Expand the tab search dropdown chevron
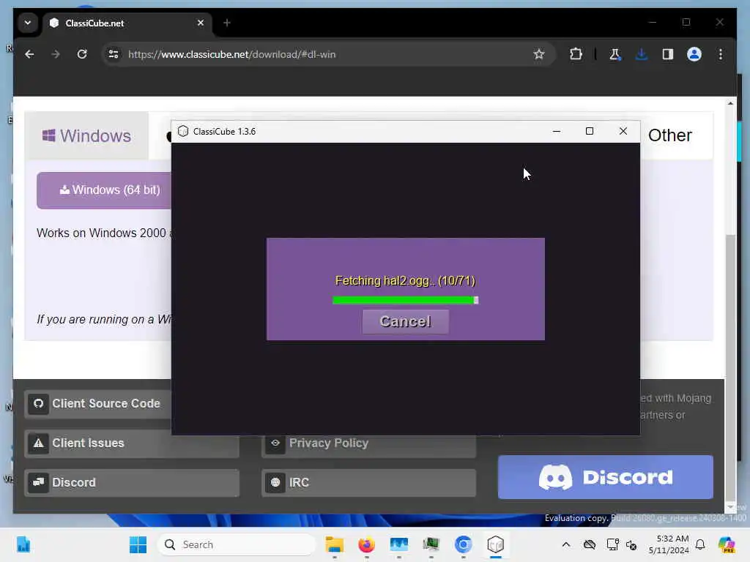750x562 pixels. click(28, 23)
